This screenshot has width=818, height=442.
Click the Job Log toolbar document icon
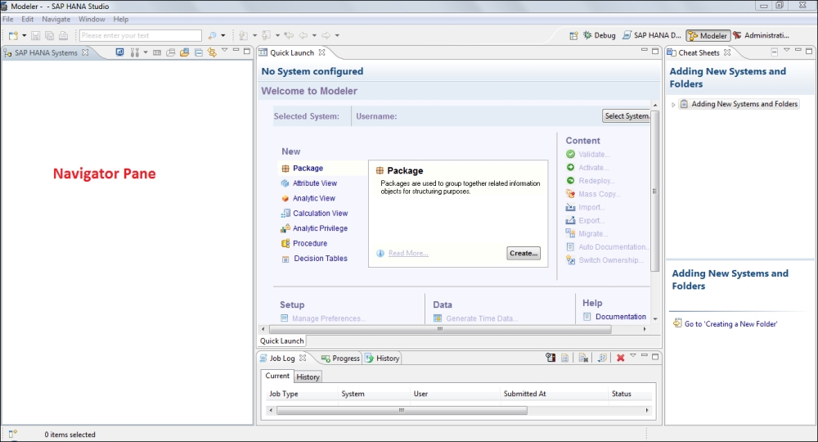click(x=564, y=358)
